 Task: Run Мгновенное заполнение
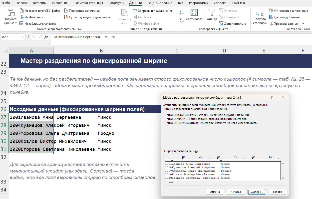tap(288, 11)
